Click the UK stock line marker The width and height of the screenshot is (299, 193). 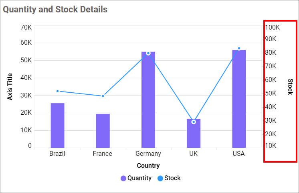click(194, 122)
